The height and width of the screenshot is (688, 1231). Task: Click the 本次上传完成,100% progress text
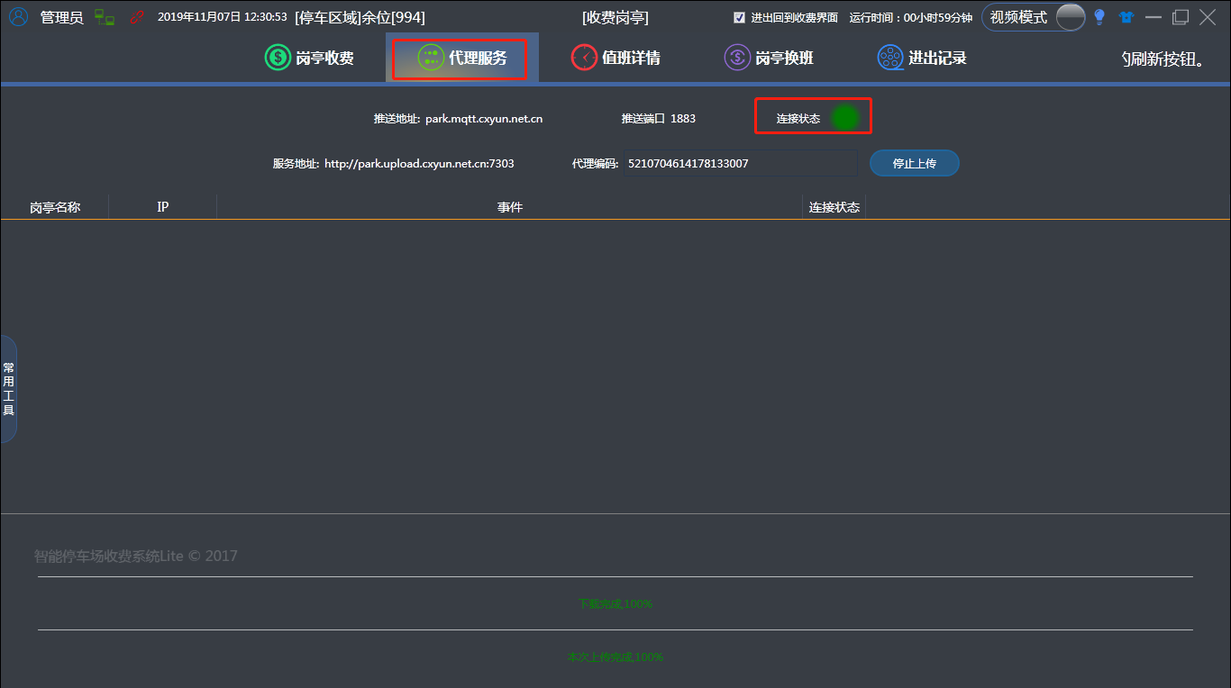click(615, 656)
